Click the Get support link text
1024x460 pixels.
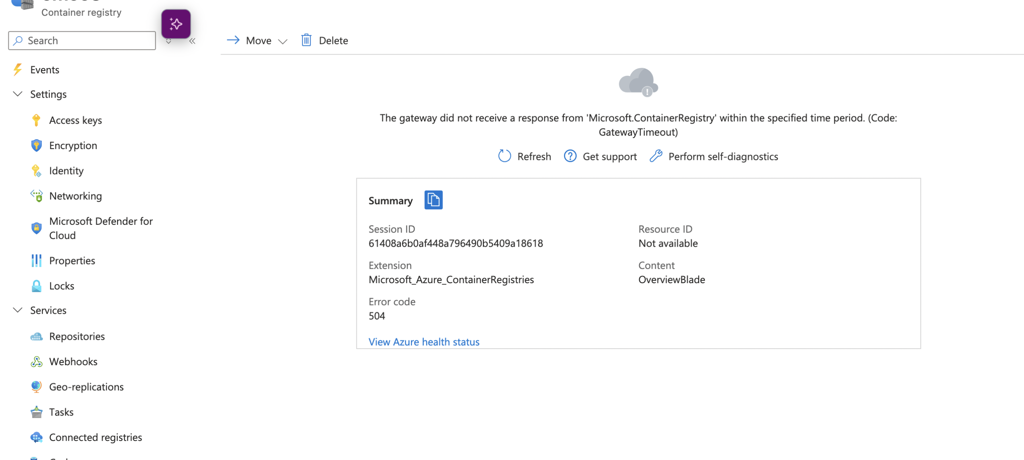(x=610, y=156)
